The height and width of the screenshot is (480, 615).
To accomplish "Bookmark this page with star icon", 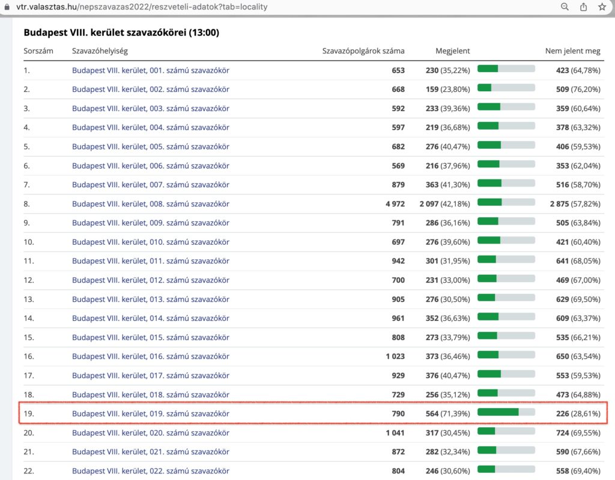I will click(602, 7).
